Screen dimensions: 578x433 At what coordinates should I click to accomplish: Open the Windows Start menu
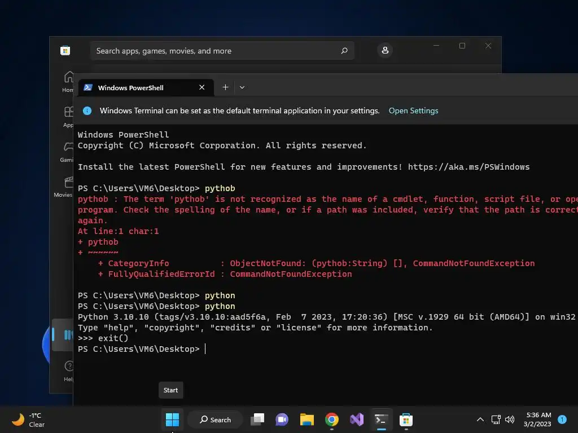point(172,419)
